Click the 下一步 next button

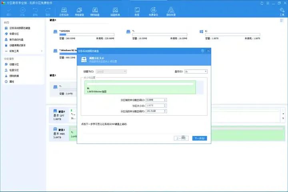pos(200,138)
